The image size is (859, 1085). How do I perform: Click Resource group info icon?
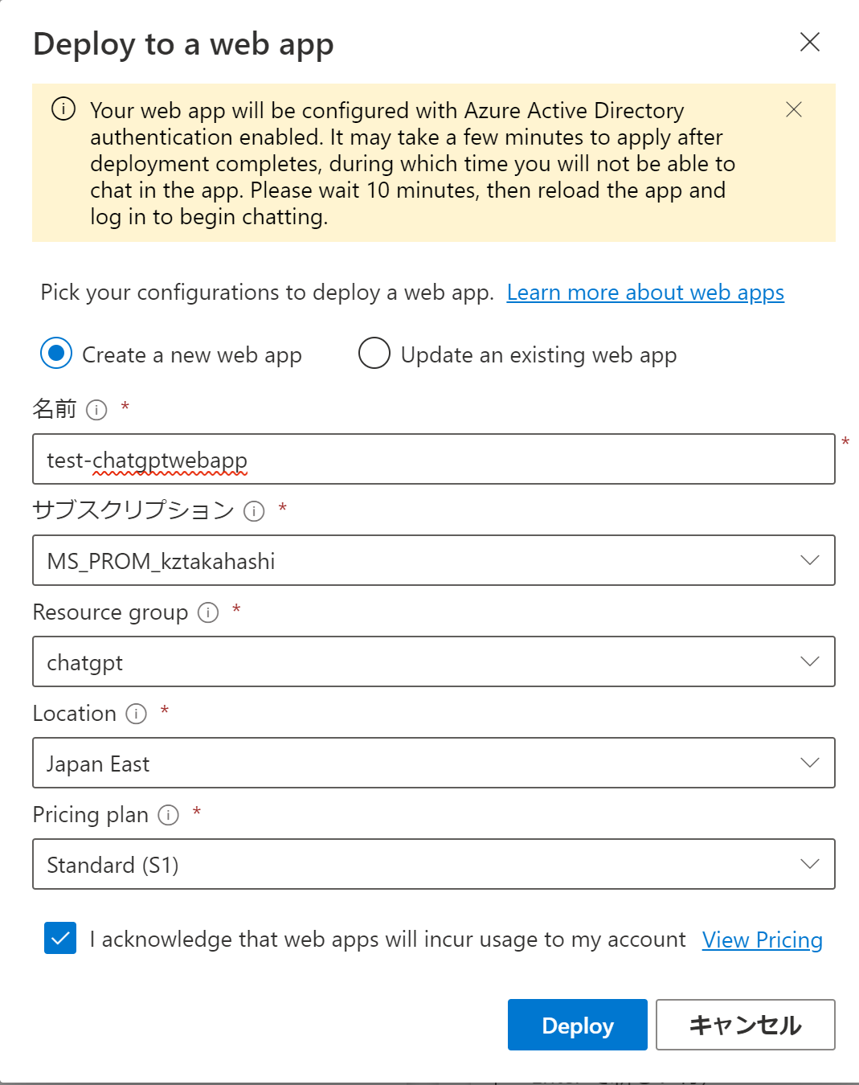pyautogui.click(x=208, y=613)
